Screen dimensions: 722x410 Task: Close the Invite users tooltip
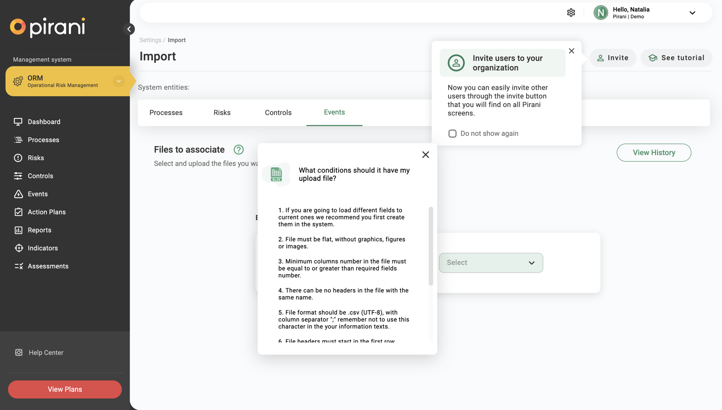point(571,51)
